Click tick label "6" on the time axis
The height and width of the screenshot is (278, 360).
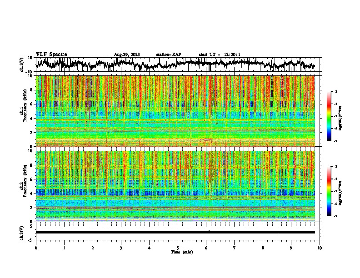point(206,248)
